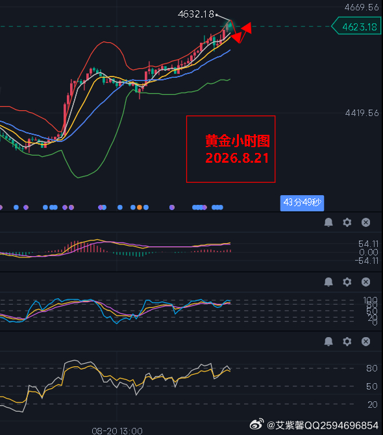Open alert bell for KDJ indicator panel
The image size is (383, 435).
[328, 282]
